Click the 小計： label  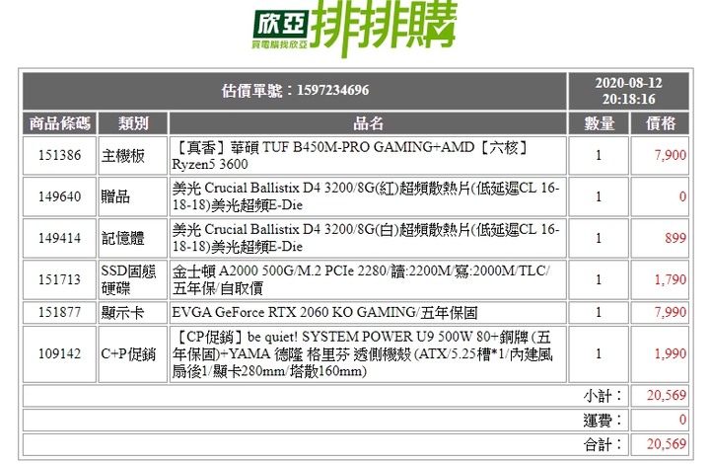tap(603, 396)
